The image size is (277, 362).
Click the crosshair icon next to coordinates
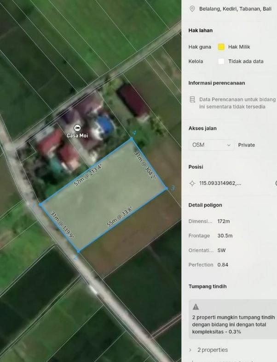(192, 183)
